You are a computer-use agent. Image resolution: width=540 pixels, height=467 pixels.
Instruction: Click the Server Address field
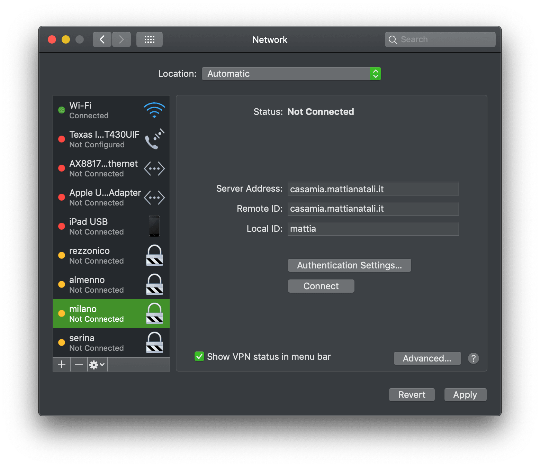click(373, 189)
